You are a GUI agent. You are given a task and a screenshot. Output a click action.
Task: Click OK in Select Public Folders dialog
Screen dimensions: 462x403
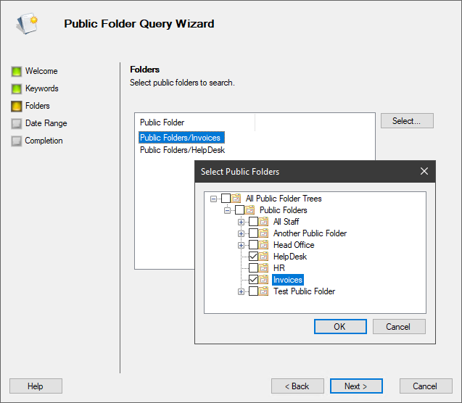click(x=340, y=326)
